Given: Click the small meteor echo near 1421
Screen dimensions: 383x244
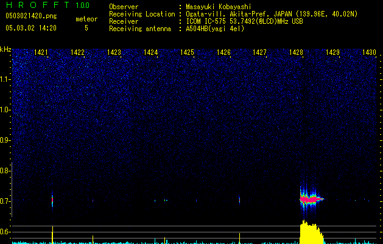Looking at the screenshot, I should (52, 199).
